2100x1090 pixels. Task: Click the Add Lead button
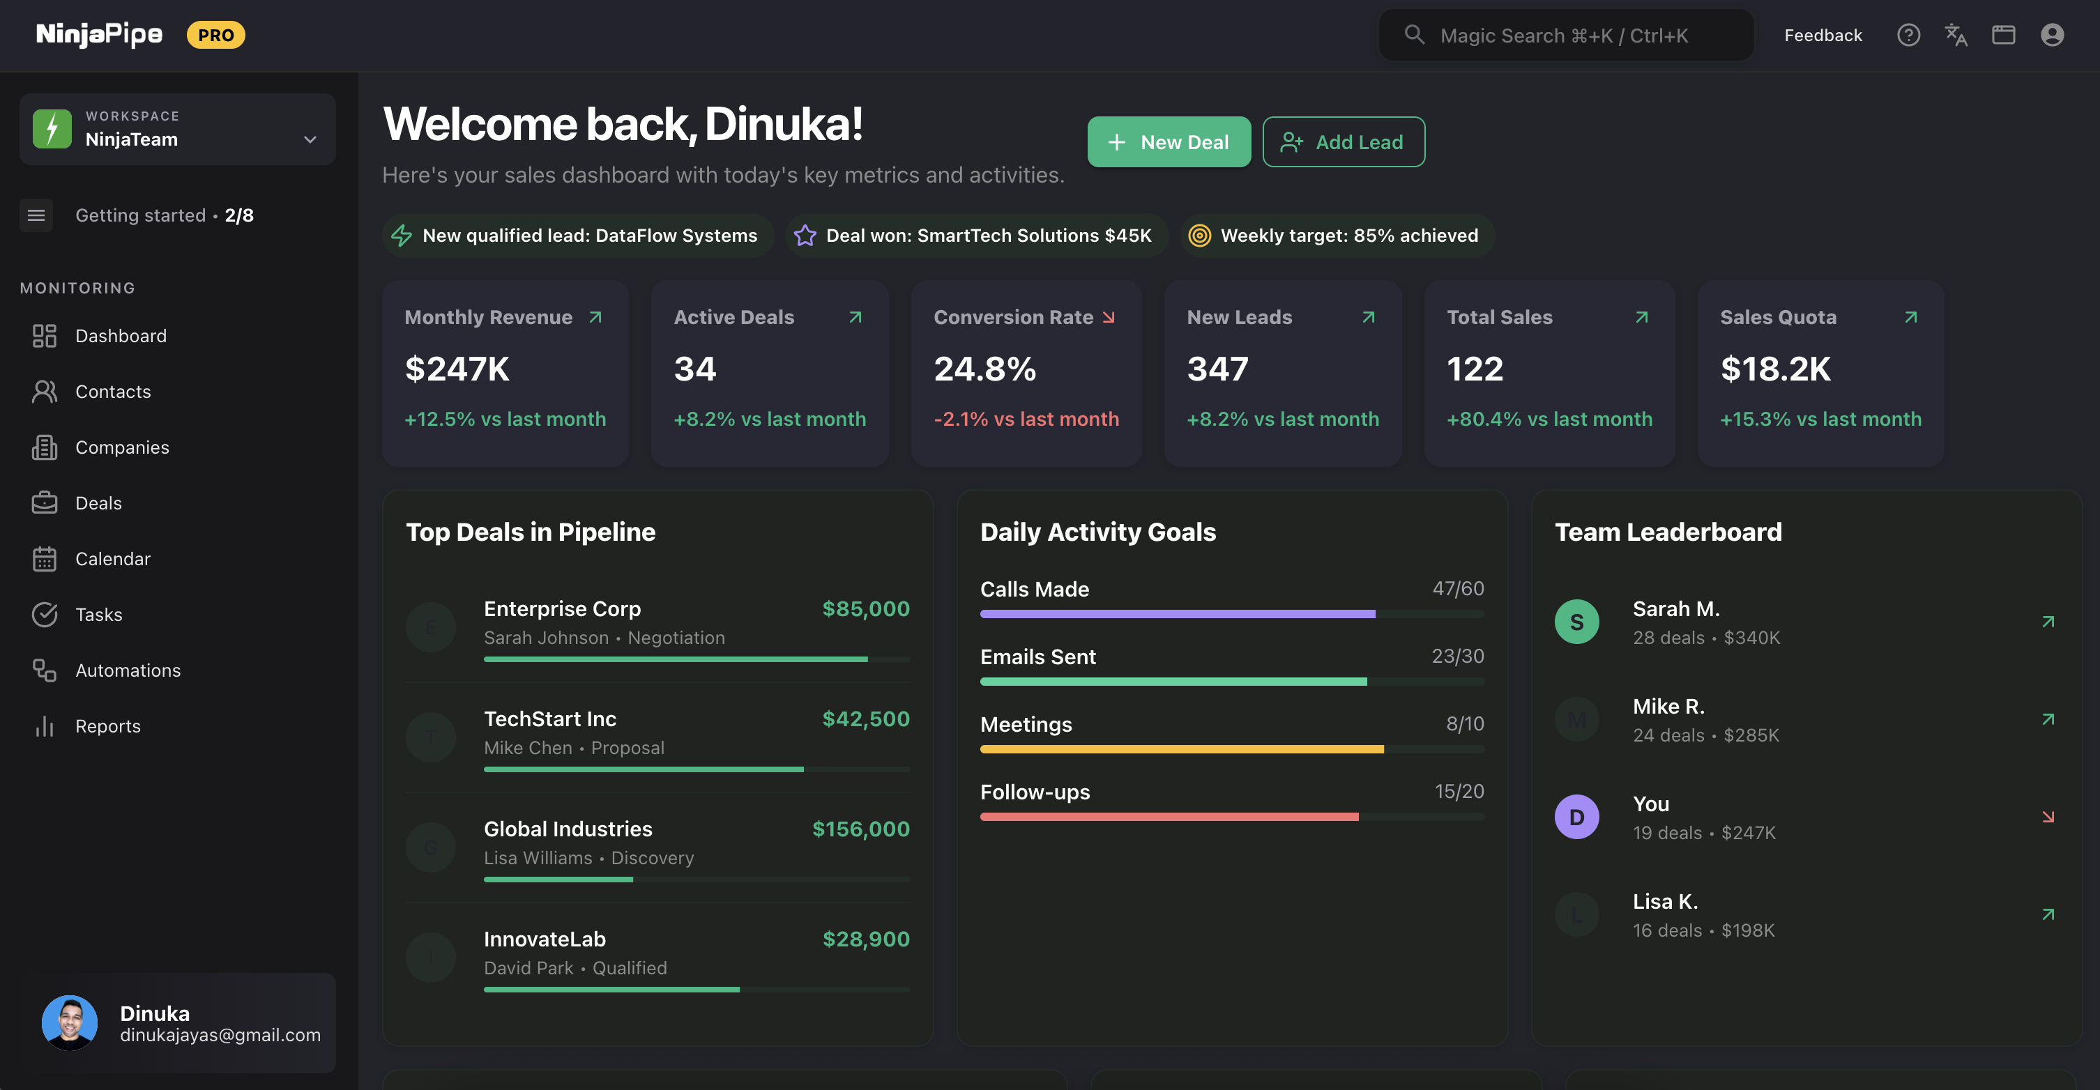1344,141
